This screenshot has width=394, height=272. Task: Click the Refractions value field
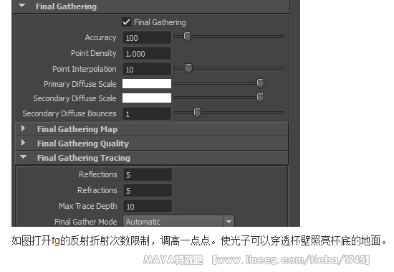point(148,190)
